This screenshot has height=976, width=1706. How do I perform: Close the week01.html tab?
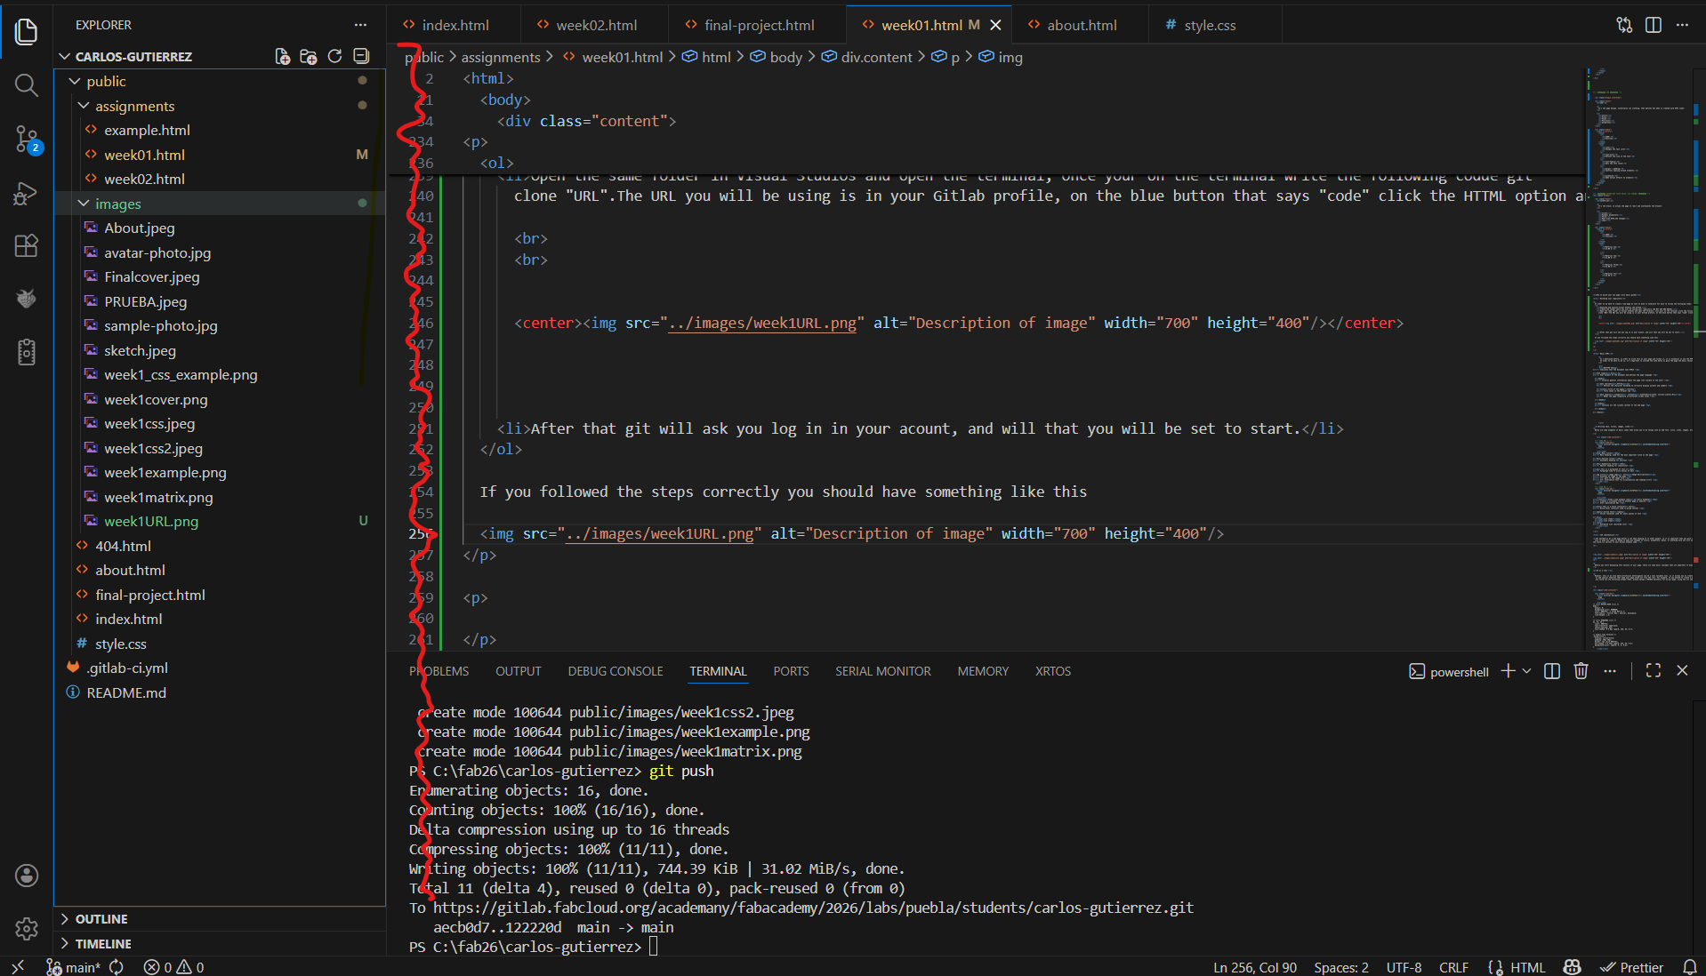point(996,25)
